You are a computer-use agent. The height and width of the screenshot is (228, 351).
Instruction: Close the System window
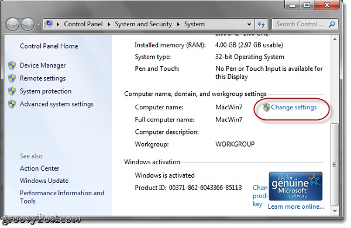(327, 5)
